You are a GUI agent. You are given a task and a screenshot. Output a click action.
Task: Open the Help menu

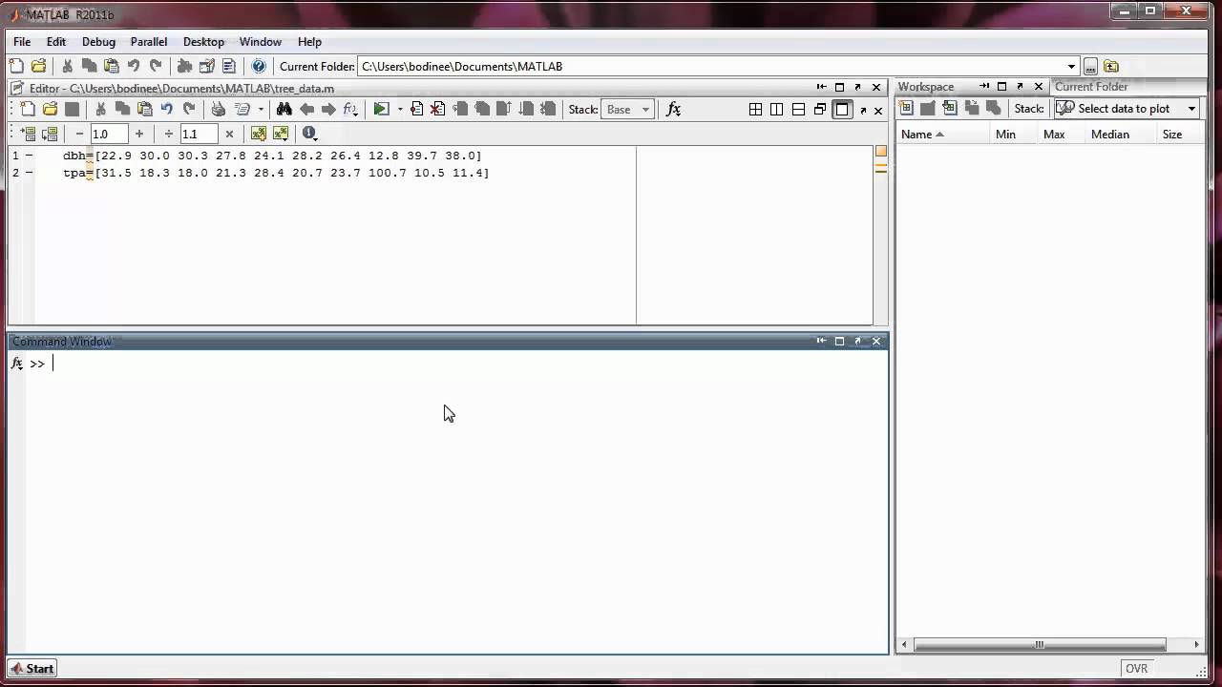pos(309,41)
